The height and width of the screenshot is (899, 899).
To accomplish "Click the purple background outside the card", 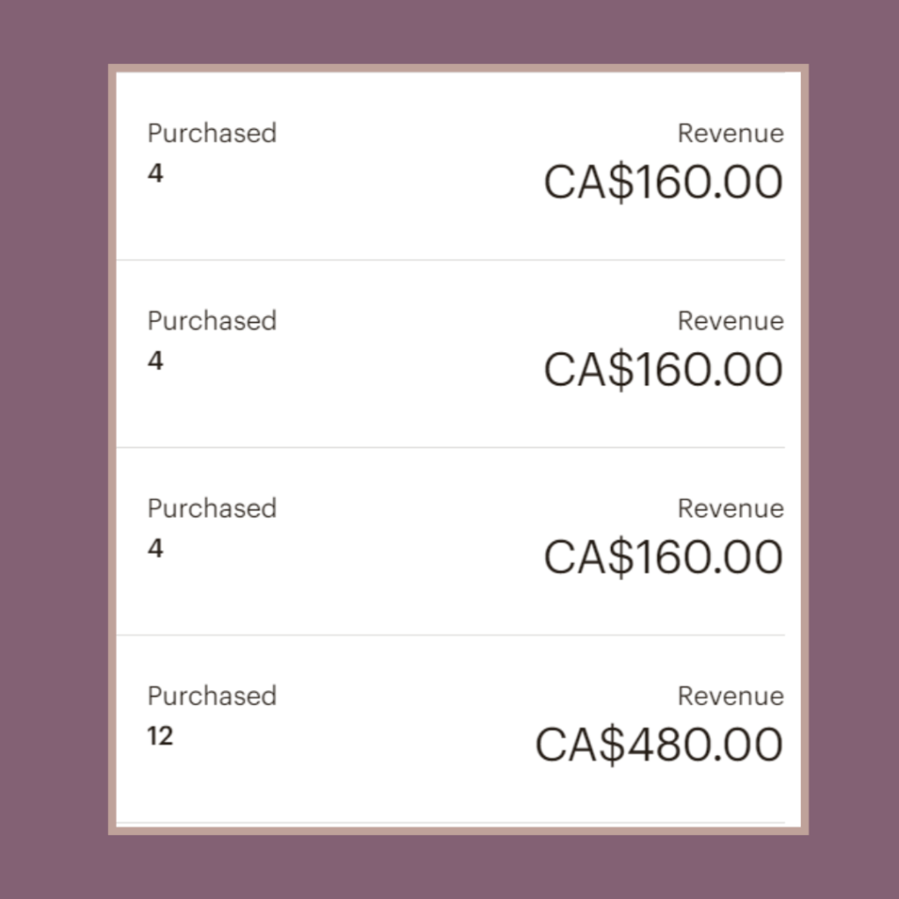I will (x=53, y=439).
